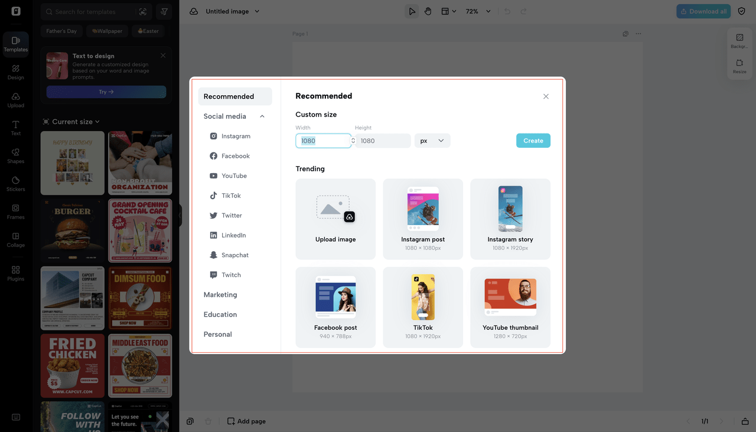Viewport: 756px width, 432px height.
Task: Click the image search camera icon
Action: (x=142, y=12)
